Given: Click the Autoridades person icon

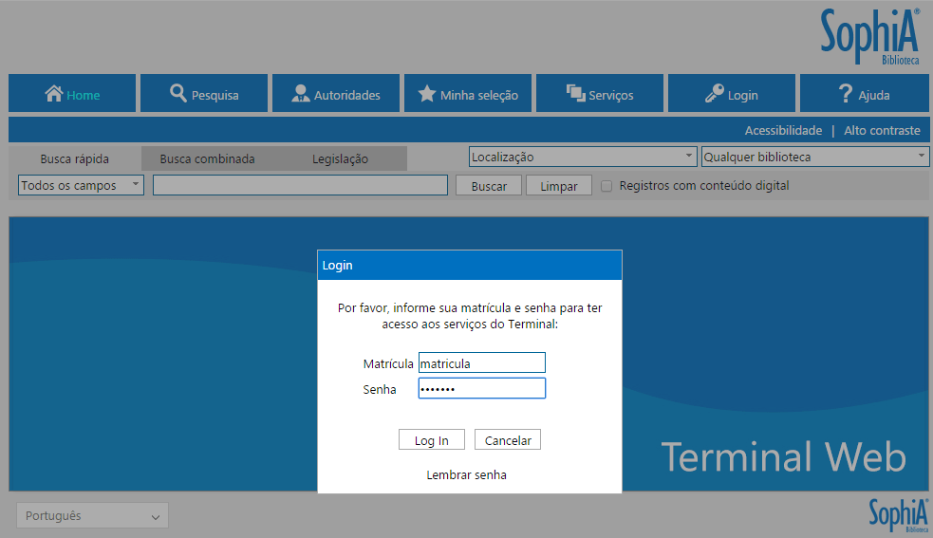Looking at the screenshot, I should (301, 94).
